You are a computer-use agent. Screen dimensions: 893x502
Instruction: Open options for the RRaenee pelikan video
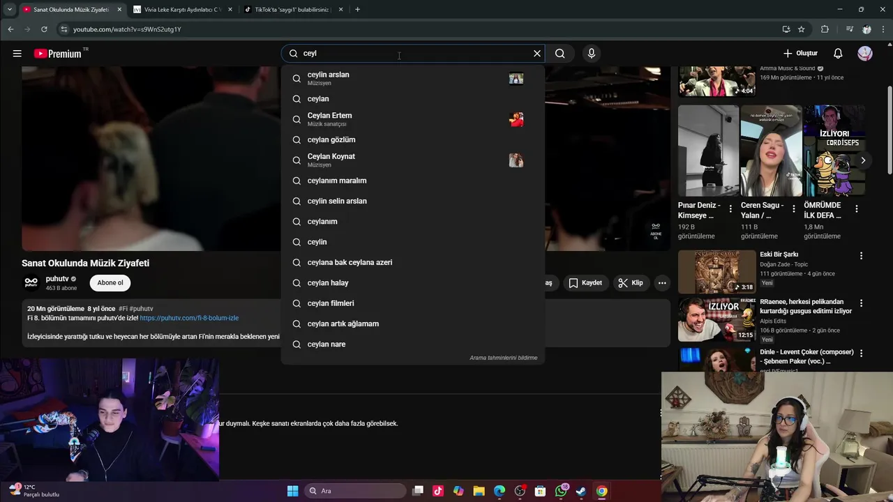click(861, 303)
